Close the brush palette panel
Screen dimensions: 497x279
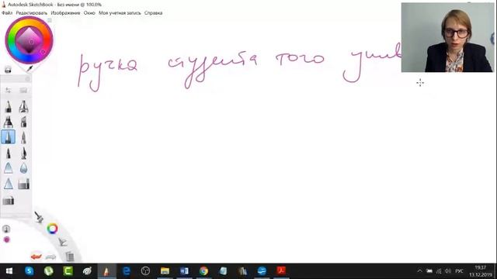click(28, 79)
